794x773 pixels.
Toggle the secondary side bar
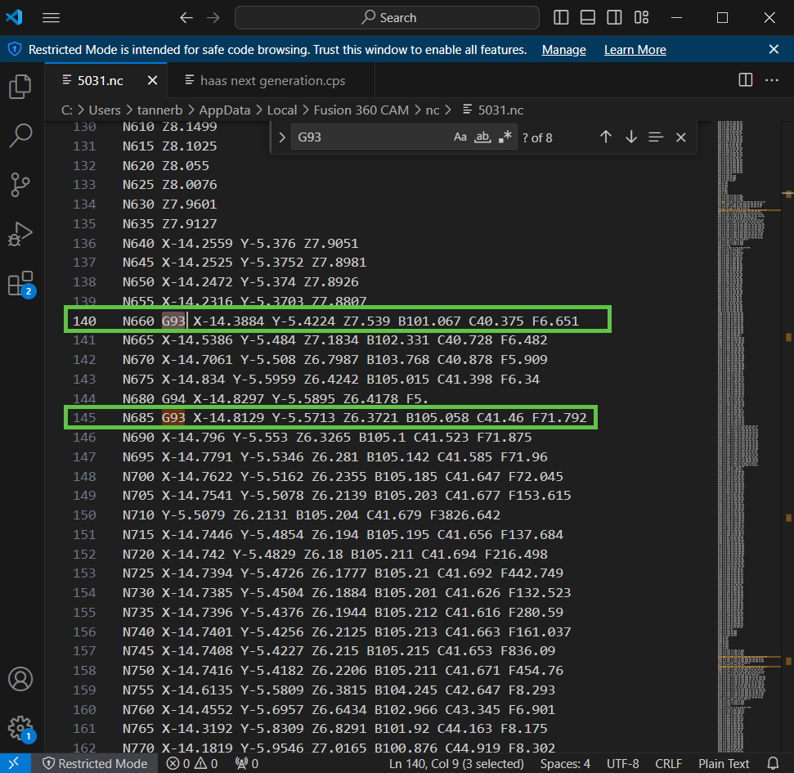(615, 18)
